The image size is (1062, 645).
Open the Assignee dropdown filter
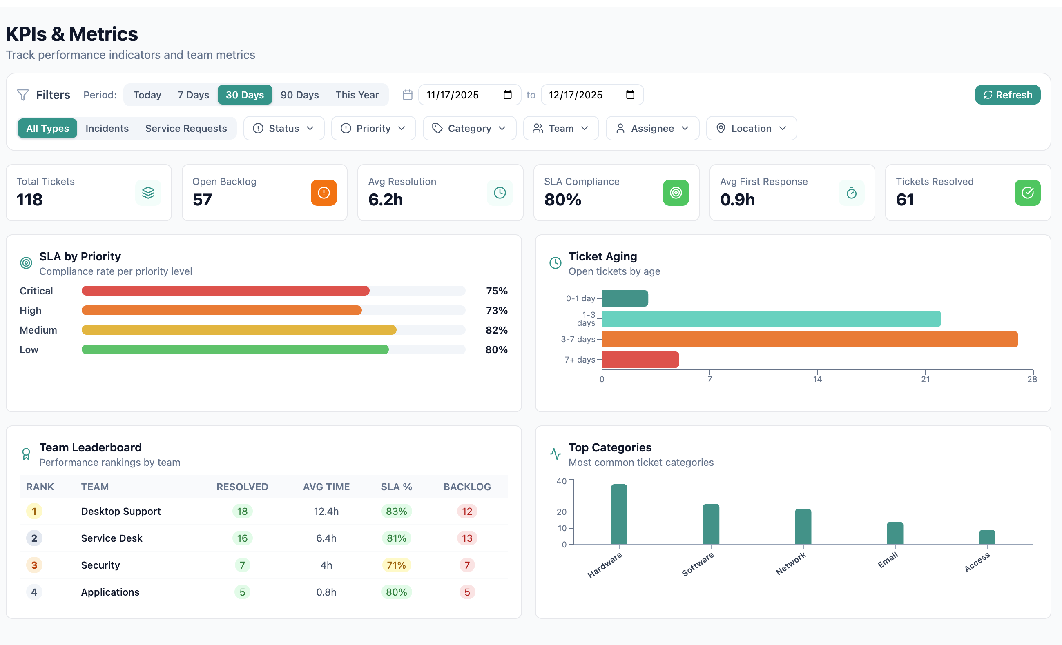pos(651,129)
